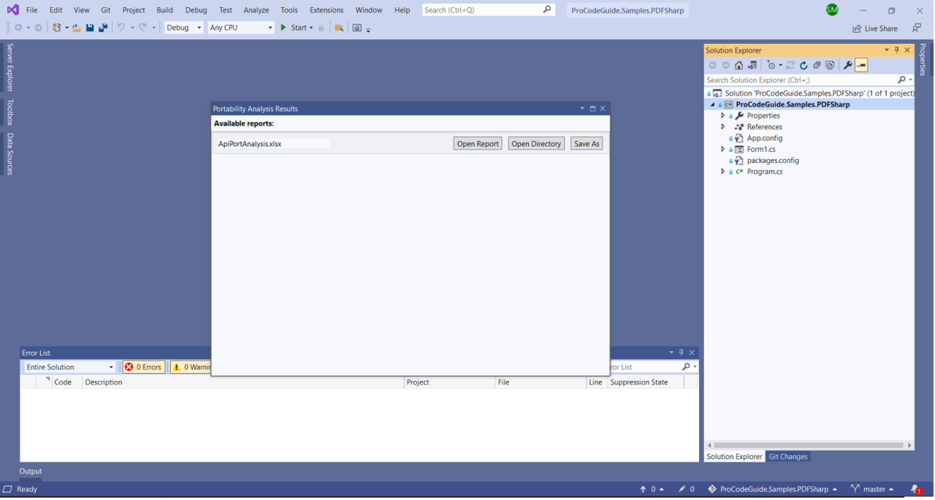Switch to the Git Changes tab
The width and height of the screenshot is (935, 500).
pos(788,457)
